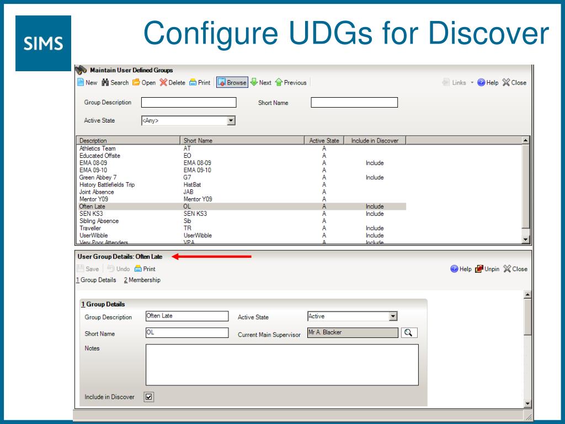Select the EMA 09-10 description row
This screenshot has width=565, height=424.
[x=242, y=170]
